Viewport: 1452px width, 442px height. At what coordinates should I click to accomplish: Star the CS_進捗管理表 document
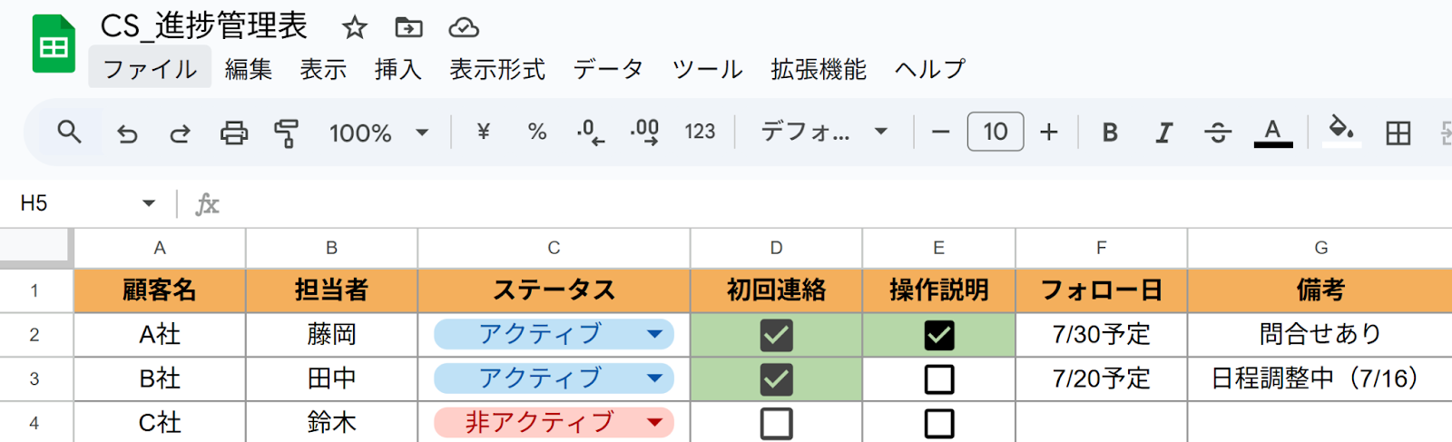coord(354,27)
